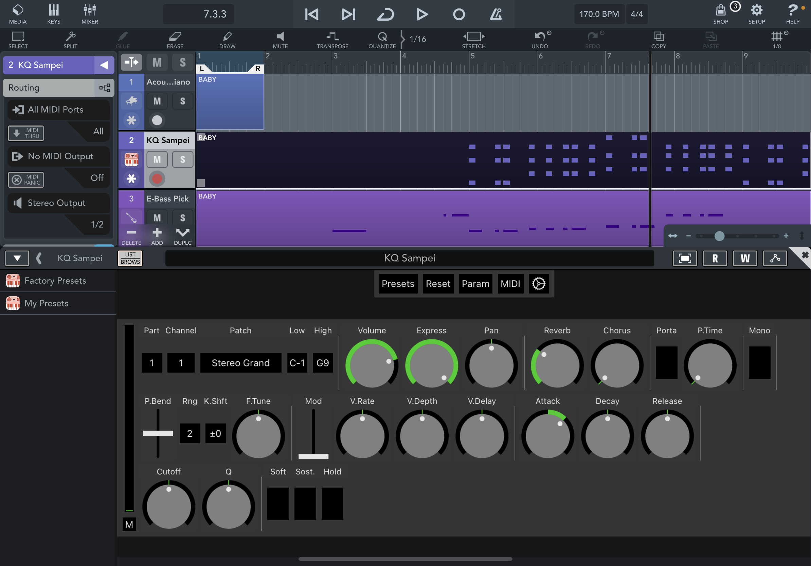
Task: Choose the Mute tool
Action: [280, 40]
